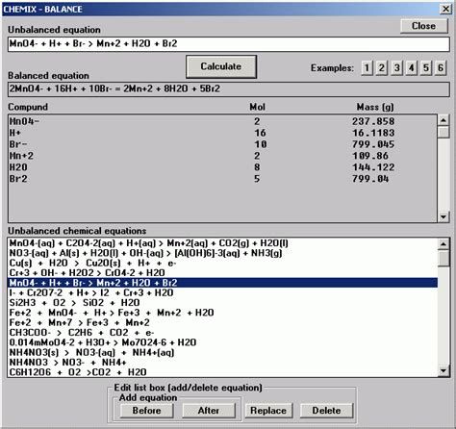The height and width of the screenshot is (429, 456).
Task: Select the Si2H3 + O2 equation entry
Action: (222, 303)
